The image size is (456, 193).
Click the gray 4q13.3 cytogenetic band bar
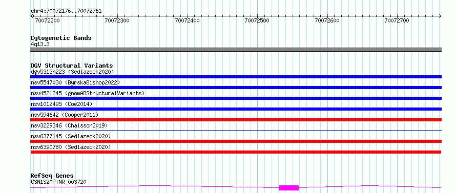[x=236, y=50]
